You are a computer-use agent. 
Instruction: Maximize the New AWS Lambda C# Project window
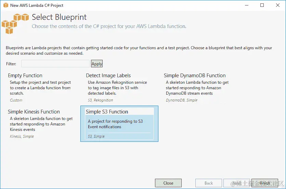click(262, 5)
